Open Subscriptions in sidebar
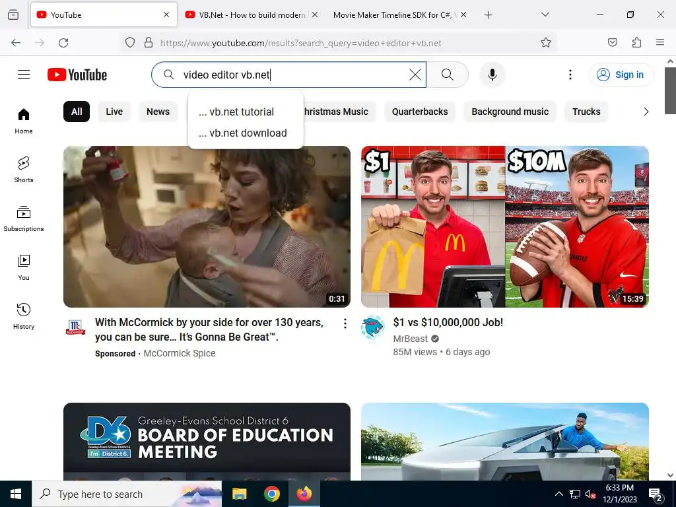Viewport: 676px width, 507px height. coord(24,219)
